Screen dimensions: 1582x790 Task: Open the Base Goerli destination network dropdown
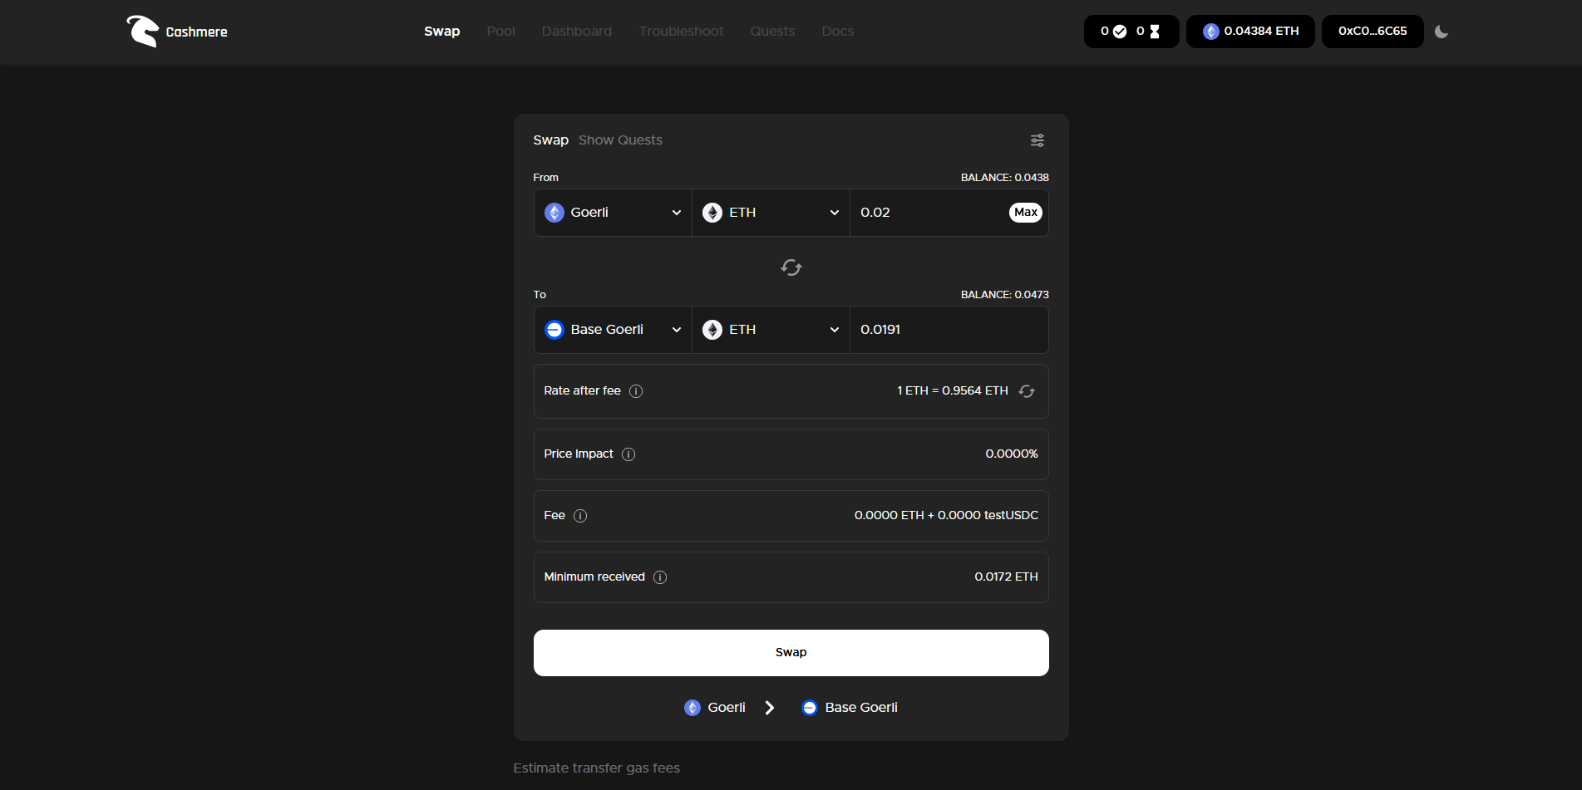click(x=613, y=330)
